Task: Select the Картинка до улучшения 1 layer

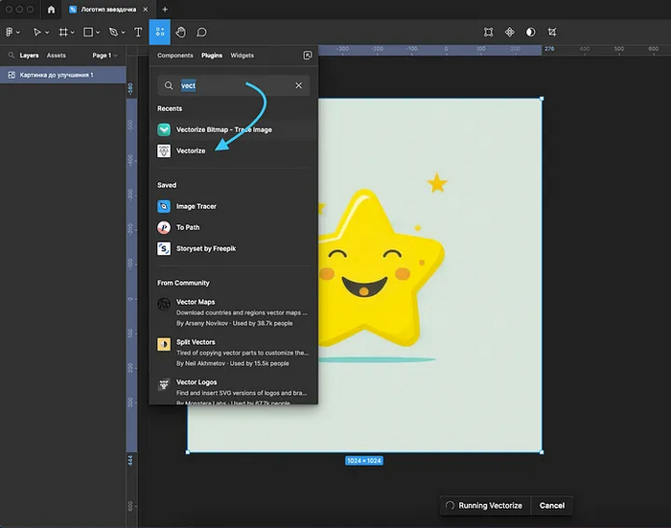Action: pos(57,75)
